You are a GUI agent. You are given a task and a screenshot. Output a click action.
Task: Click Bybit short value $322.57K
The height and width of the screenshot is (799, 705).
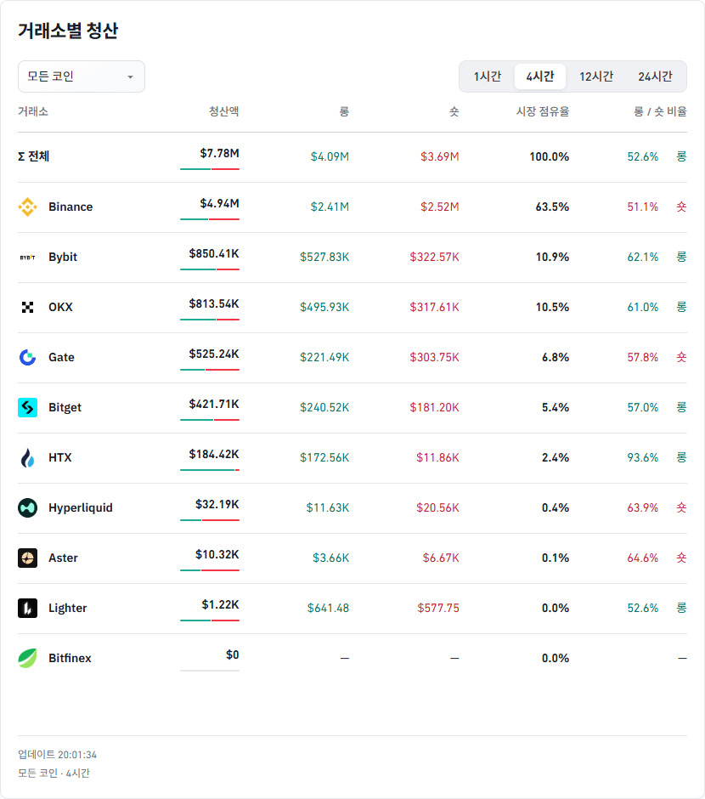pos(434,258)
